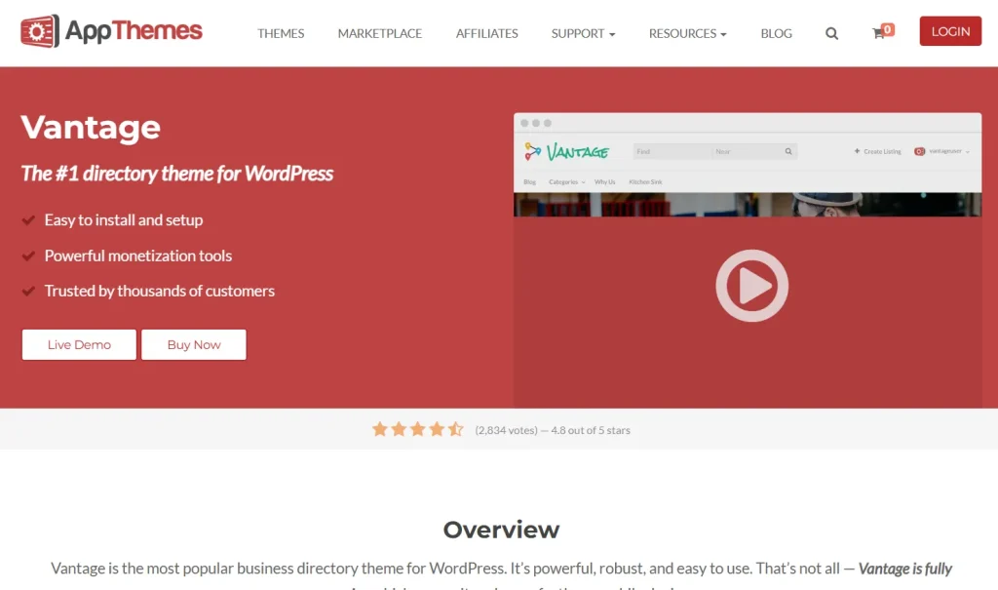The width and height of the screenshot is (998, 590).
Task: Expand the Support dropdown menu
Action: click(x=583, y=33)
